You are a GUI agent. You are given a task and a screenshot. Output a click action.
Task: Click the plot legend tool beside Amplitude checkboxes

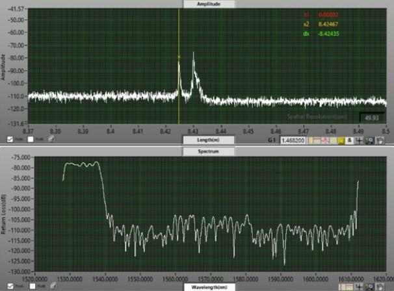51,140
